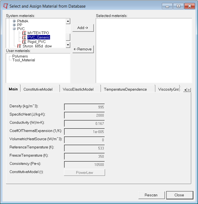Close the window via title bar X
198x204 pixels.
tap(190, 6)
